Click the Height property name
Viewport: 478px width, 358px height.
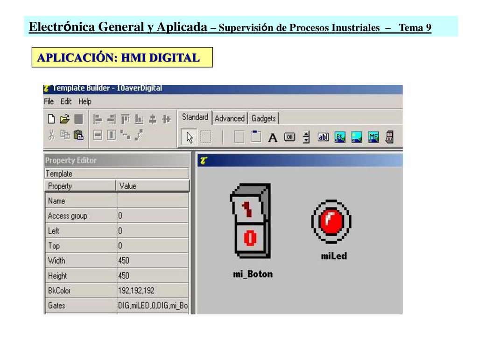click(57, 276)
